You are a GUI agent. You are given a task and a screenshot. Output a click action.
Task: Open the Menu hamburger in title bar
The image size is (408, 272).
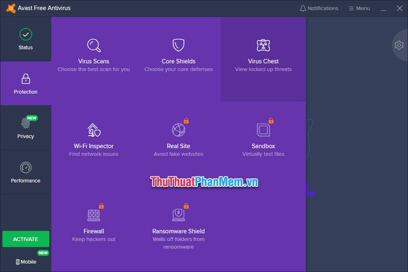[x=360, y=8]
